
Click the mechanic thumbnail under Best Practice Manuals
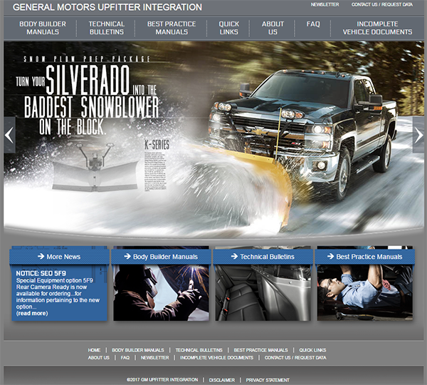365,292
